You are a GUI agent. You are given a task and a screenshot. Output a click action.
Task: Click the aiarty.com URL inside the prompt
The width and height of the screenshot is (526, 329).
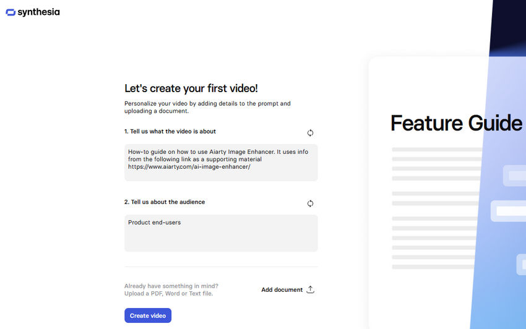[189, 167]
